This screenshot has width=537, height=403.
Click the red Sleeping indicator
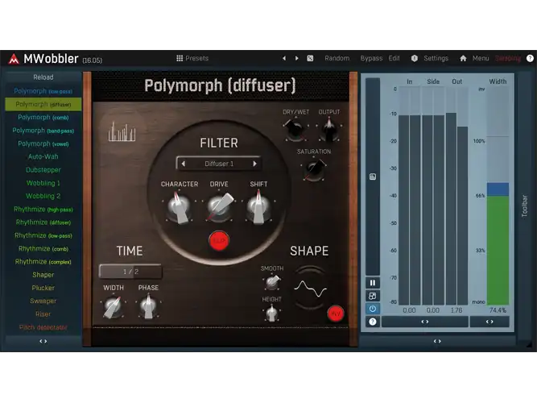click(508, 59)
